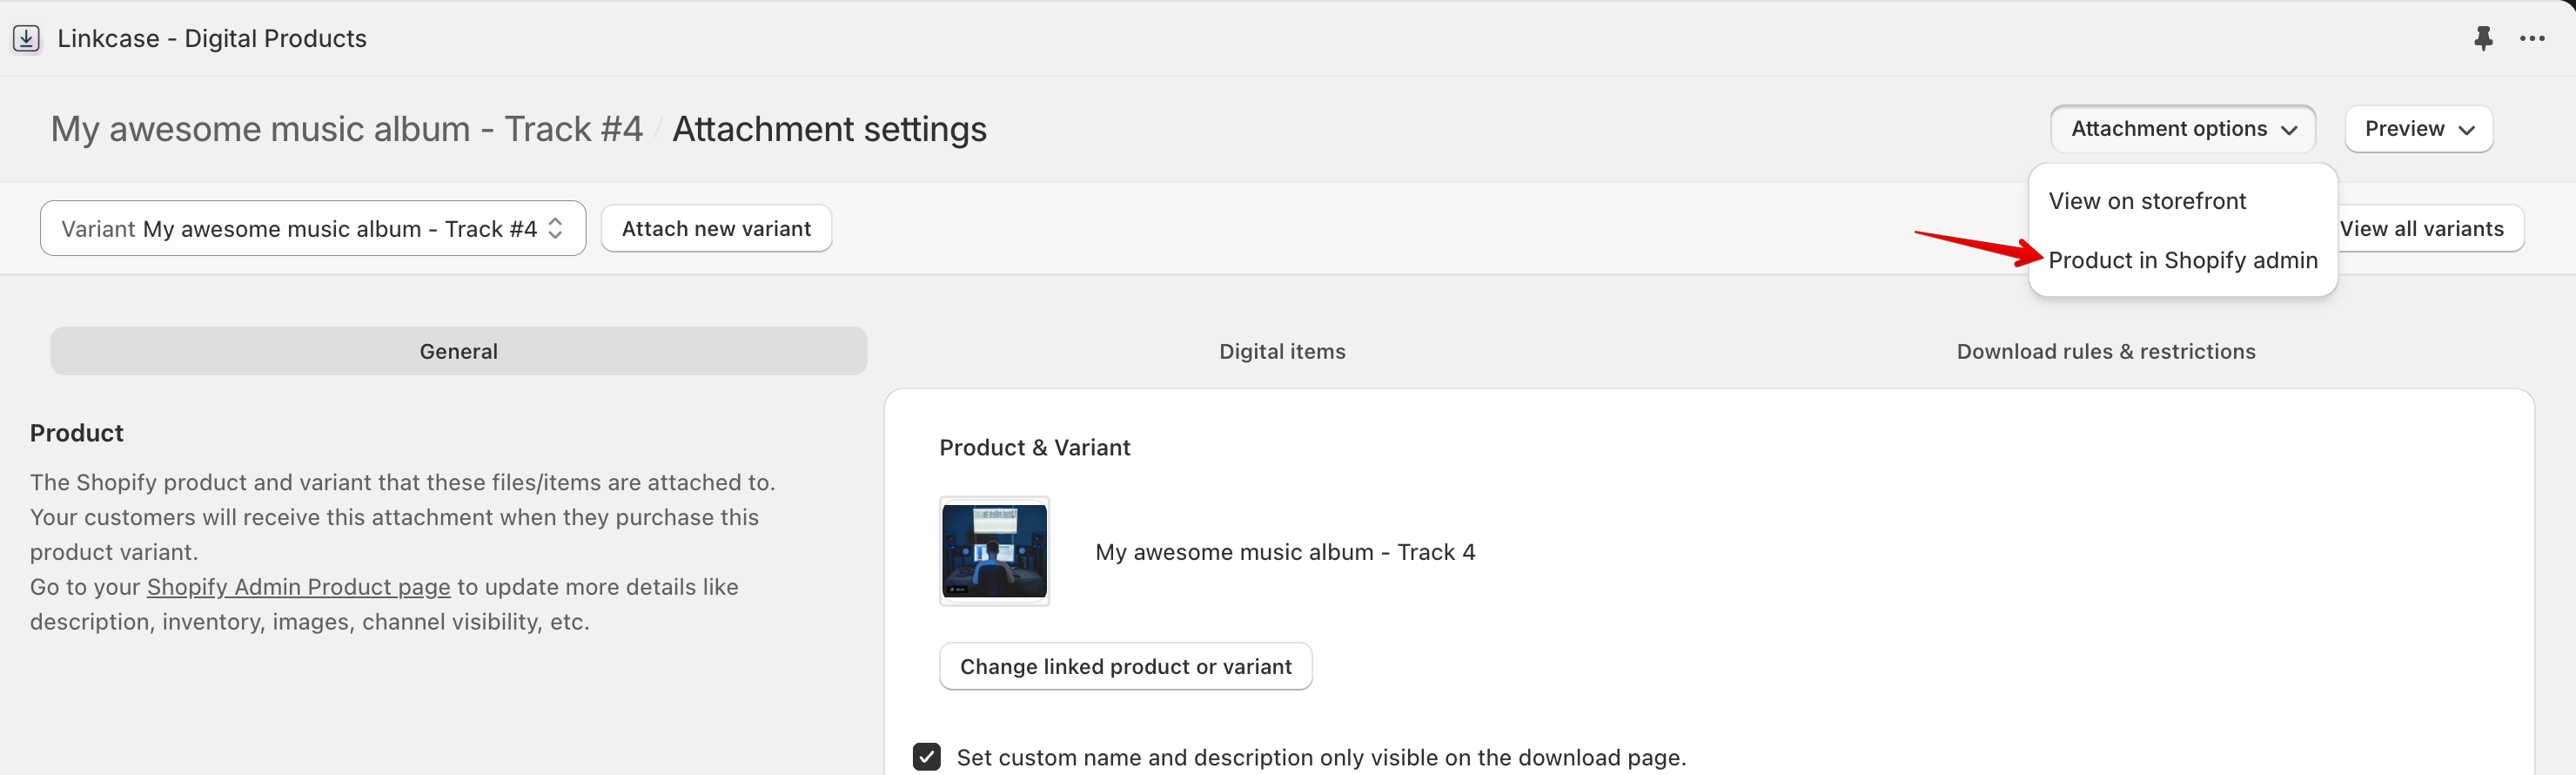Uncheck Set custom name and description
Viewport: 2576px width, 775px height.
click(x=927, y=757)
